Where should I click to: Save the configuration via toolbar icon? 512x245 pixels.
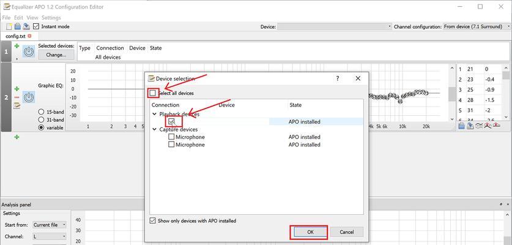coord(26,26)
